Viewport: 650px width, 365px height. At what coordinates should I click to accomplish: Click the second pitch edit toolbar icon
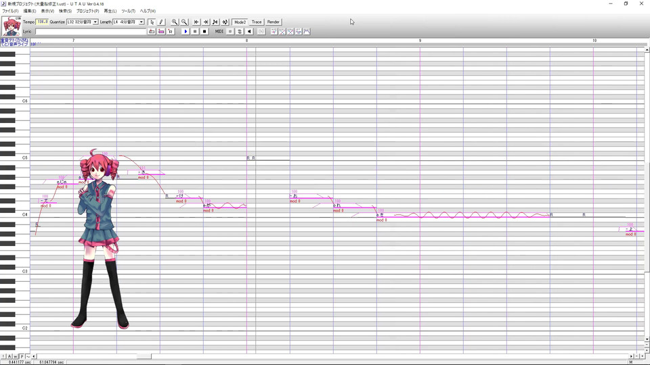tap(282, 32)
